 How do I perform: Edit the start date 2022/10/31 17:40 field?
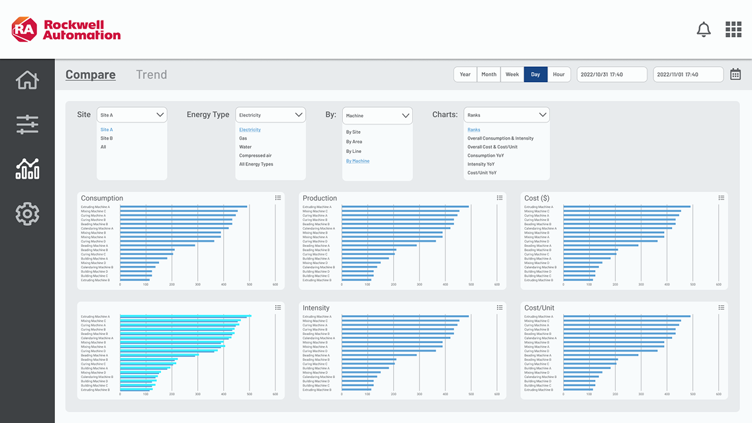pyautogui.click(x=612, y=74)
